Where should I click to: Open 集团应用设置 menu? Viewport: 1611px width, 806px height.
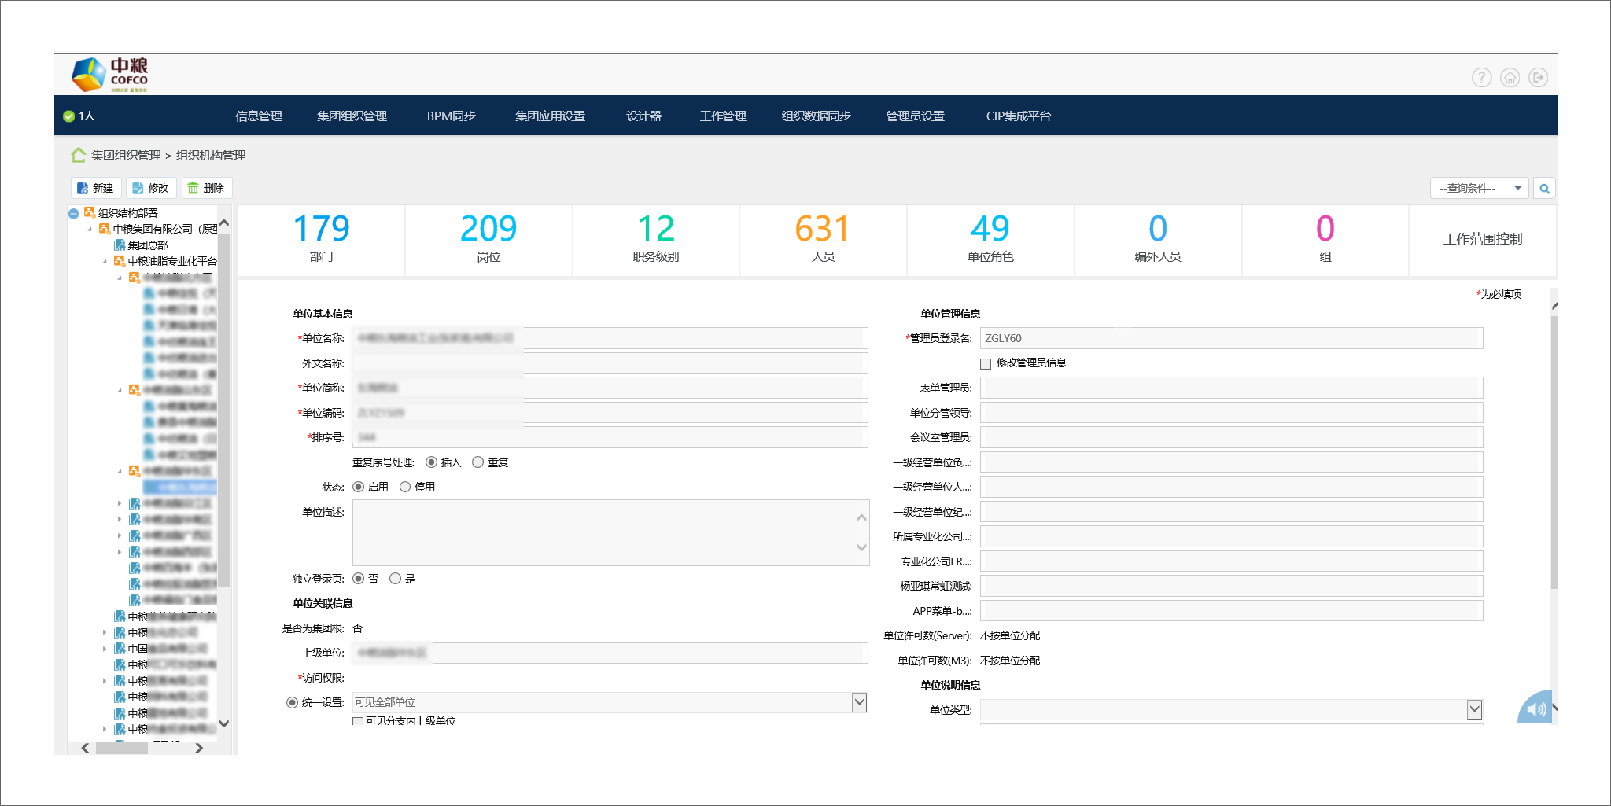click(550, 116)
